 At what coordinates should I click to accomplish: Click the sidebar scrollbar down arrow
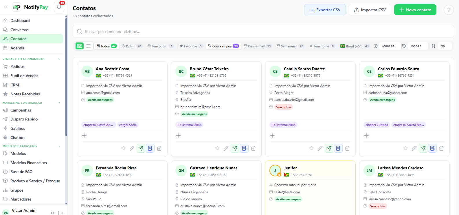[66, 204]
